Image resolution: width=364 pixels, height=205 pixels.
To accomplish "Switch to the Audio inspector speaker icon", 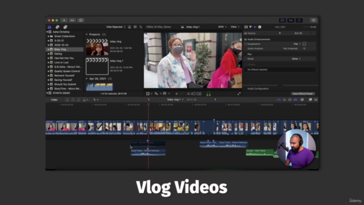I will [x=255, y=27].
